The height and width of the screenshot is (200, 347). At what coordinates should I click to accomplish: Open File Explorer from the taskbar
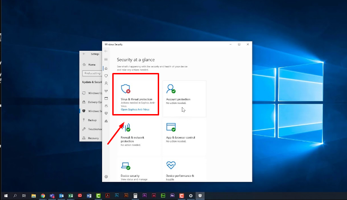tap(33, 195)
